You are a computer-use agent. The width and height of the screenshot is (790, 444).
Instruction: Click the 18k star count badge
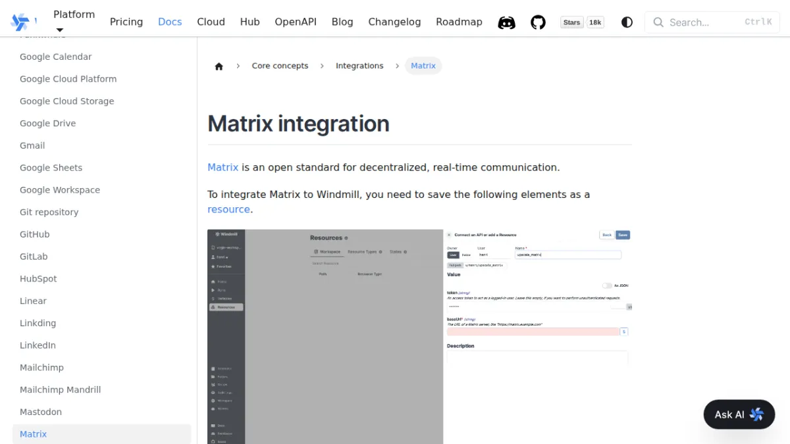tap(595, 22)
